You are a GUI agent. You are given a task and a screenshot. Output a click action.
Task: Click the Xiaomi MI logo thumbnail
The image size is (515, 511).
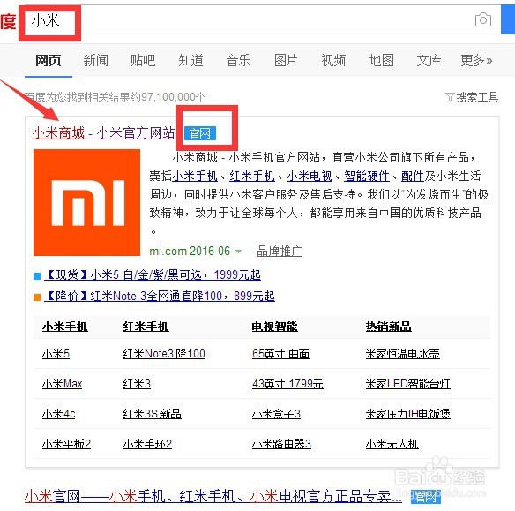[x=86, y=202]
